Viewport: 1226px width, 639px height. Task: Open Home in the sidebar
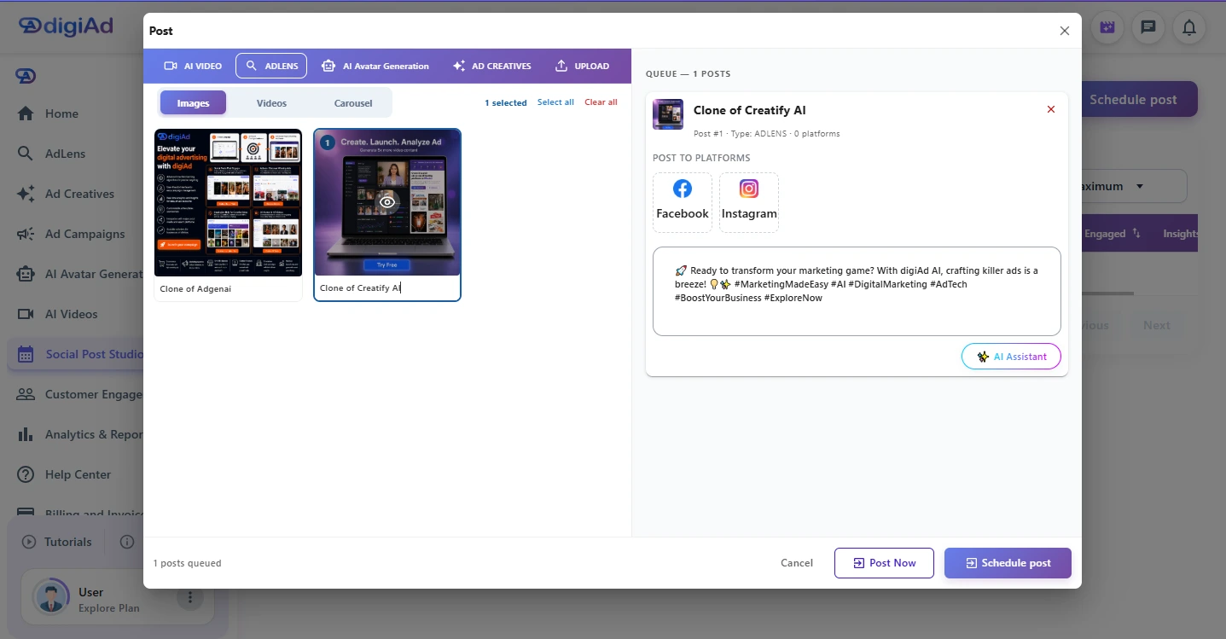tap(61, 113)
